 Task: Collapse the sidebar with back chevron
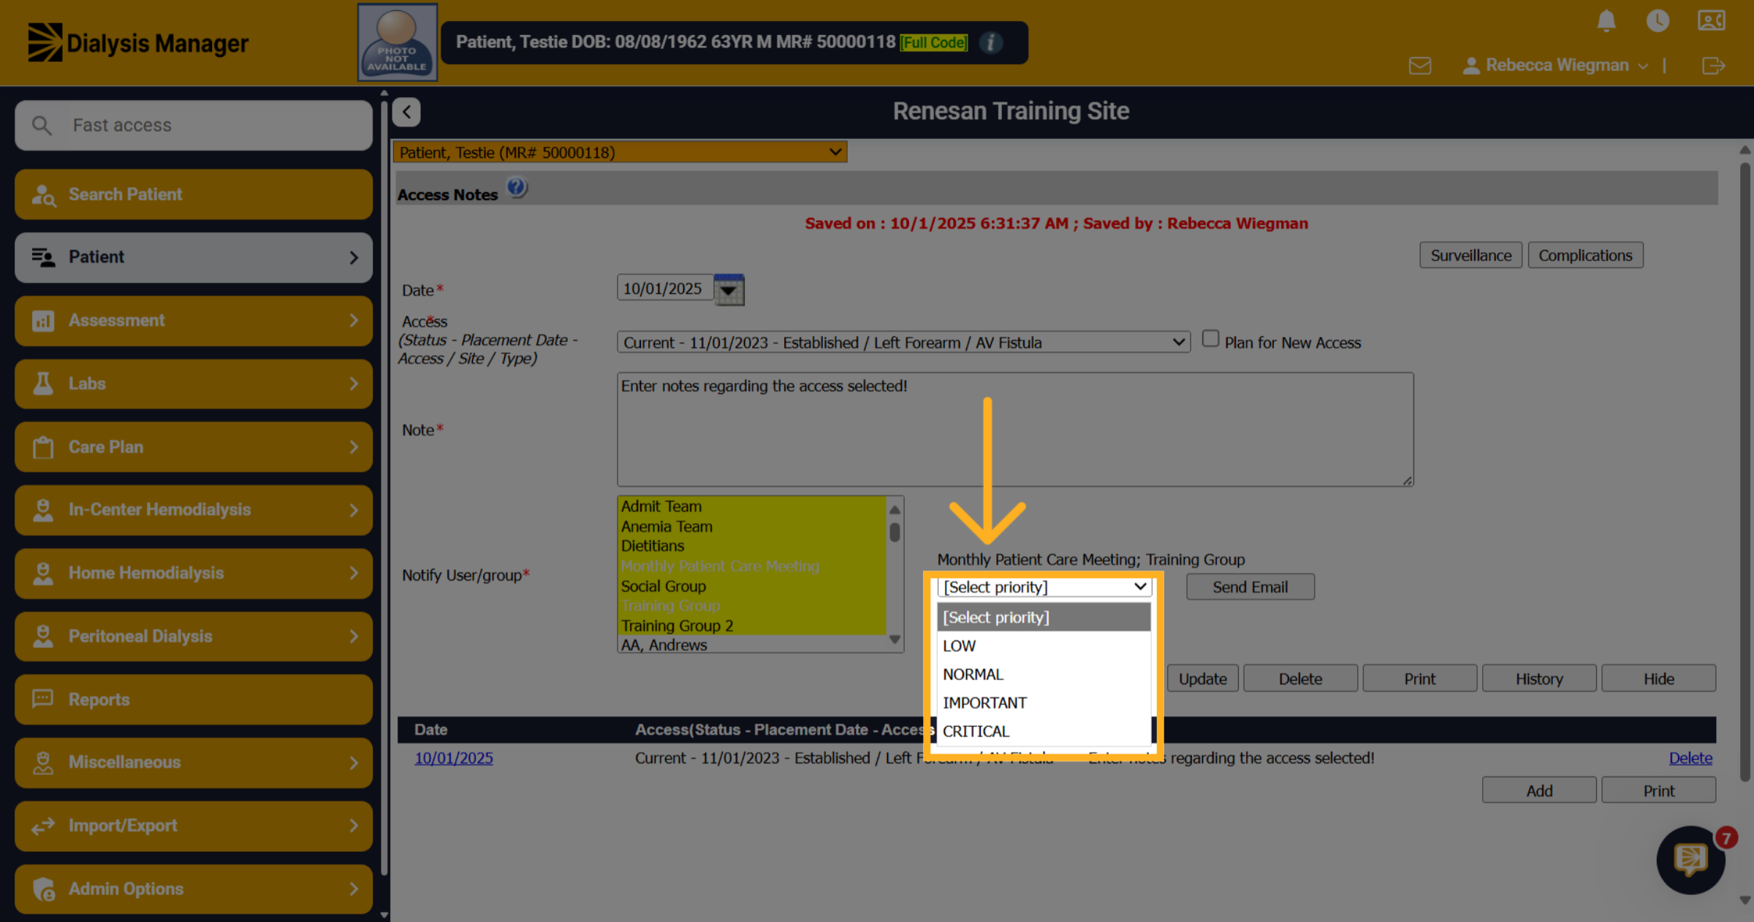tap(406, 112)
